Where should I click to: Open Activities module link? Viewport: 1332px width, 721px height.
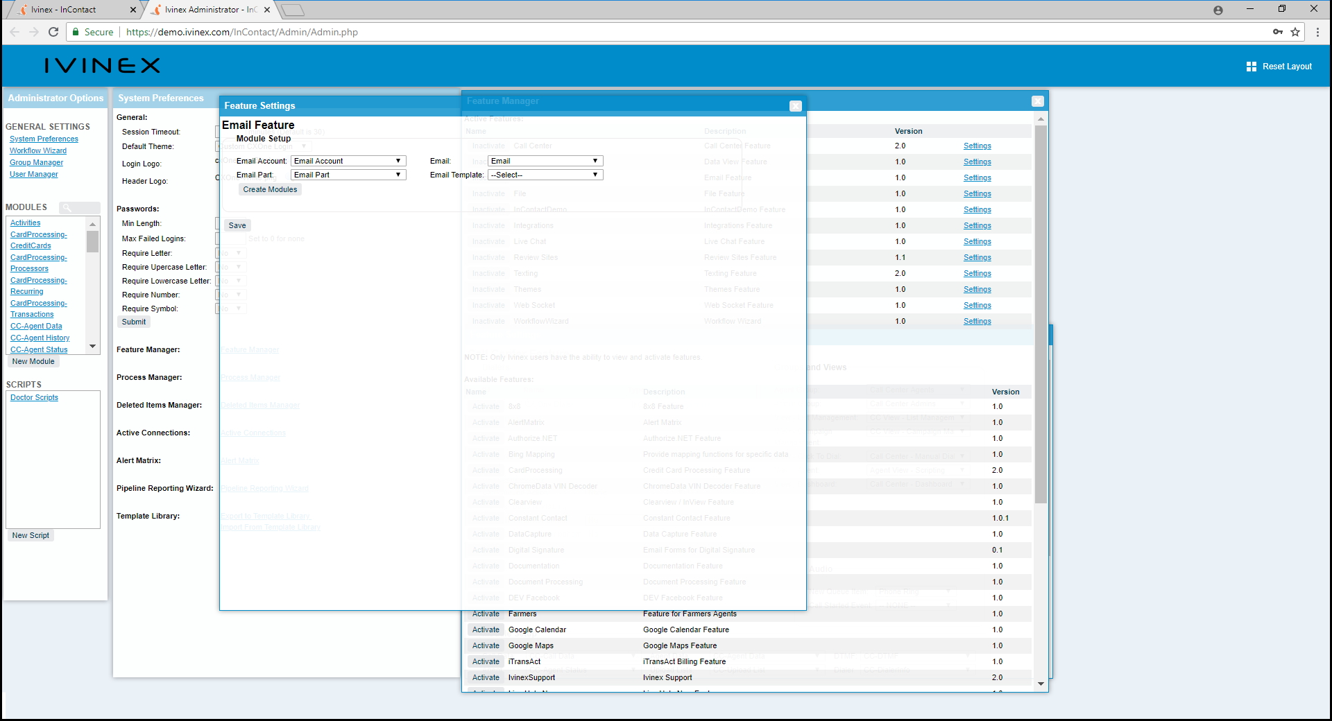pyautogui.click(x=25, y=223)
